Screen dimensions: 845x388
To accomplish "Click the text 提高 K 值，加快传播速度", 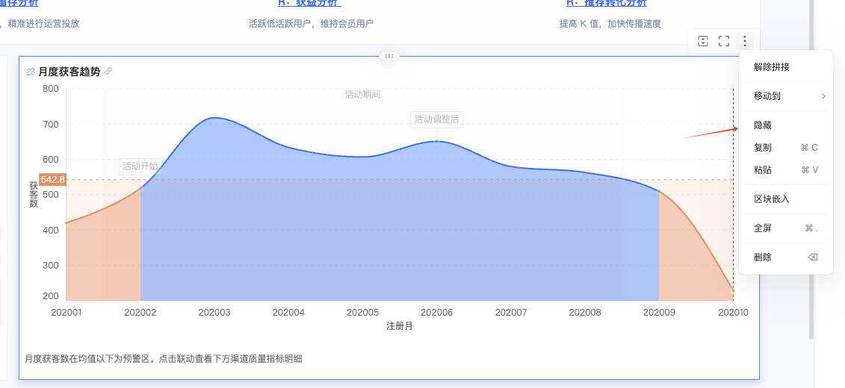I will pos(610,24).
